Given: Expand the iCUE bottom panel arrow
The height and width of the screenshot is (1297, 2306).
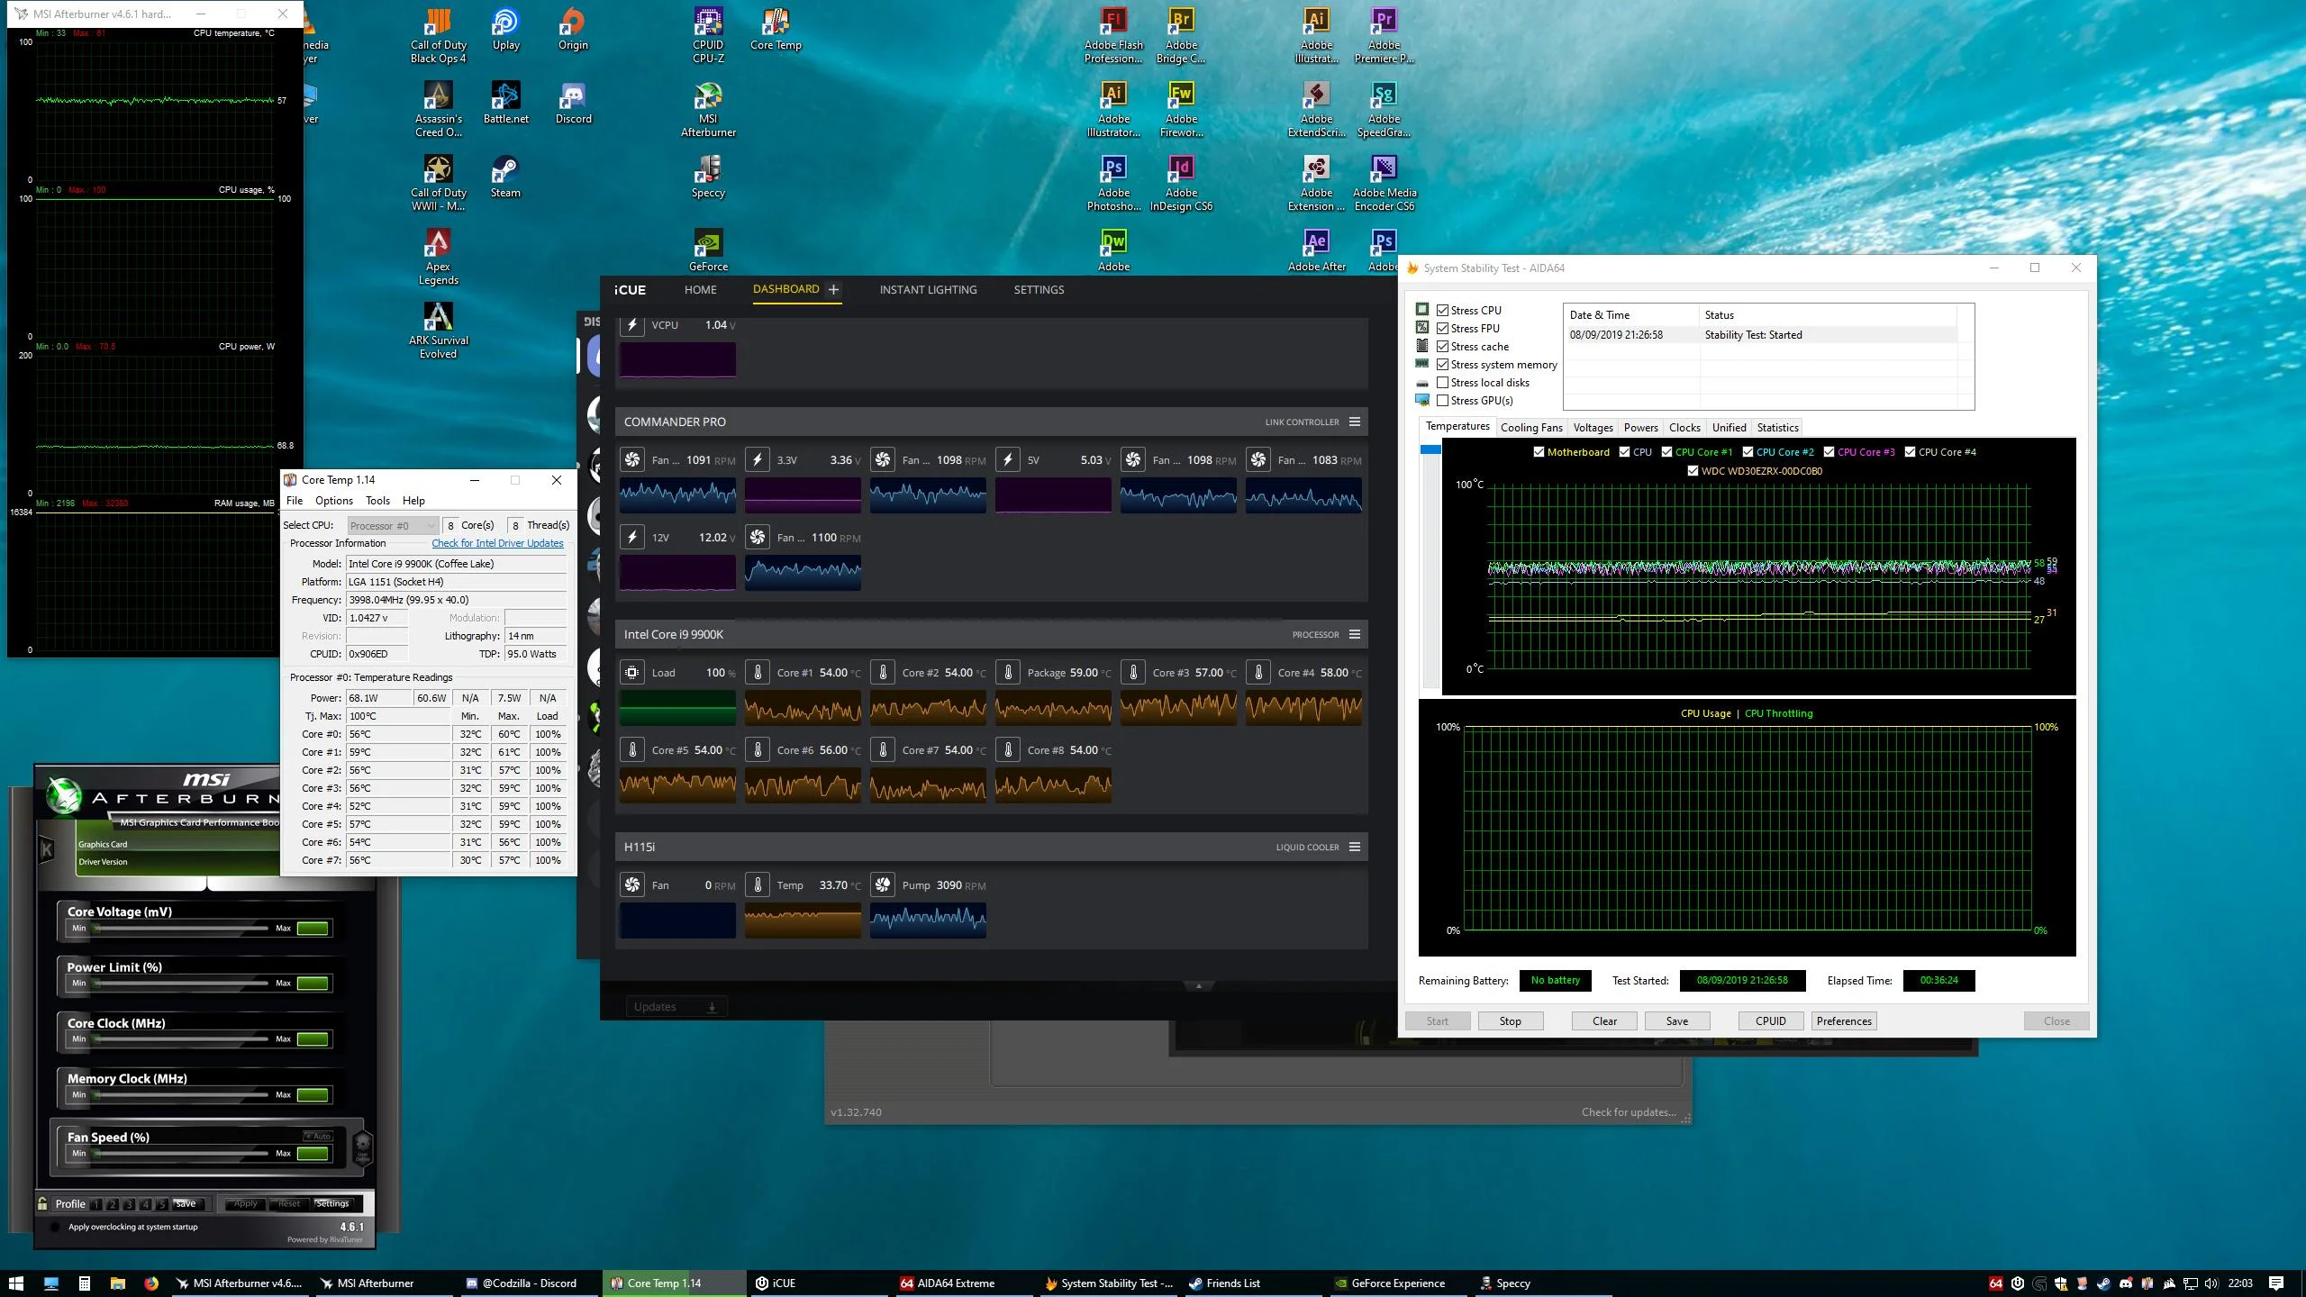Looking at the screenshot, I should click(x=1198, y=986).
